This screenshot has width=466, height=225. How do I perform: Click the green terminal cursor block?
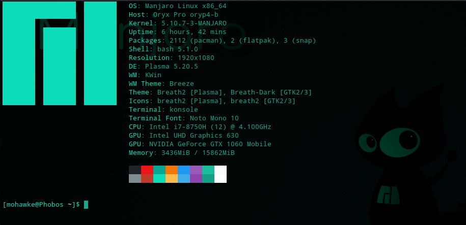(x=86, y=205)
